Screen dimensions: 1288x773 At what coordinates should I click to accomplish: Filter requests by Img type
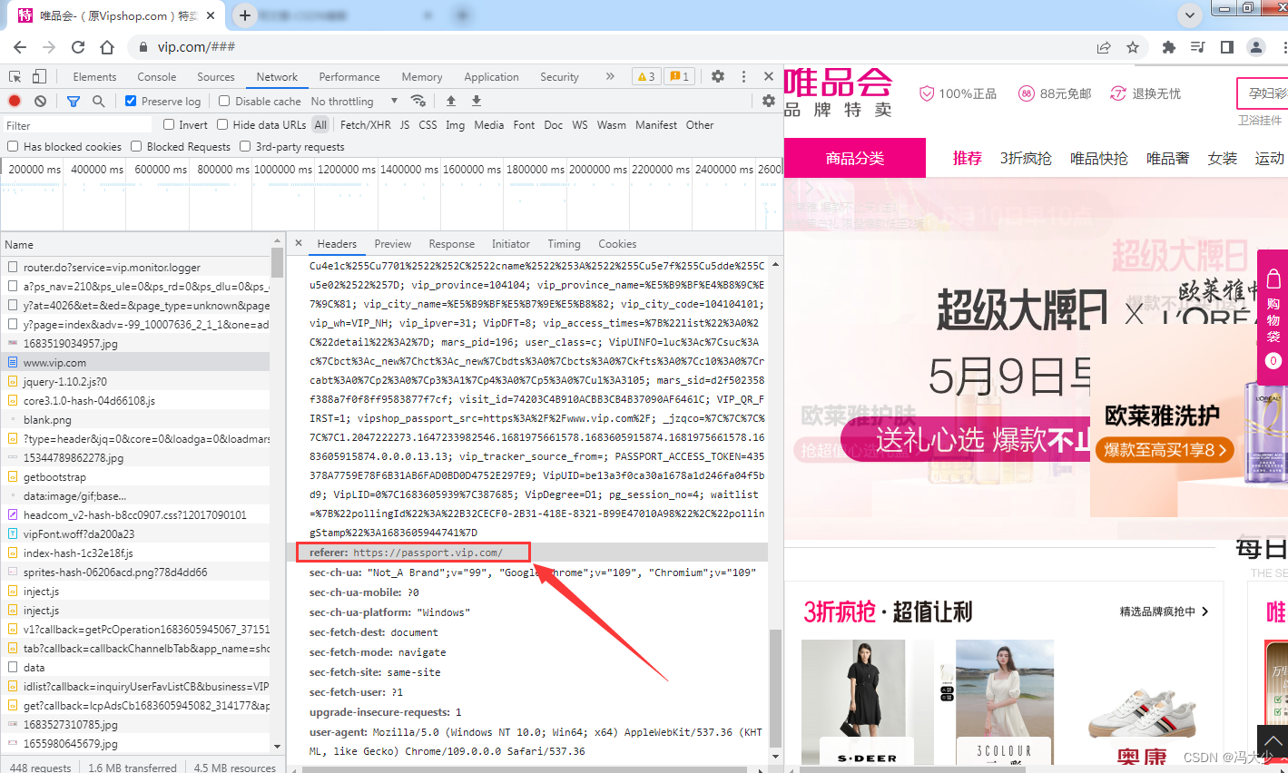(x=455, y=125)
